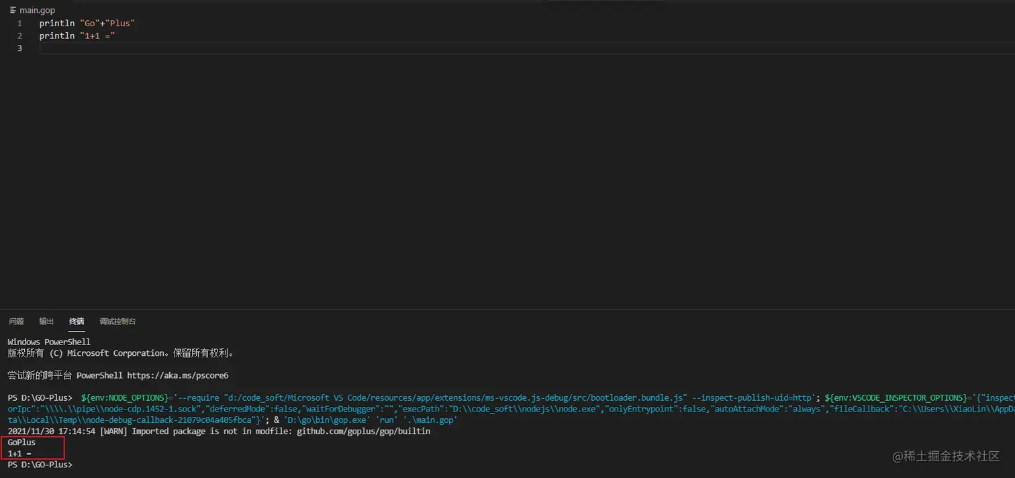
Task: Switch to the 终端 (Terminal) panel tab
Action: [x=76, y=321]
